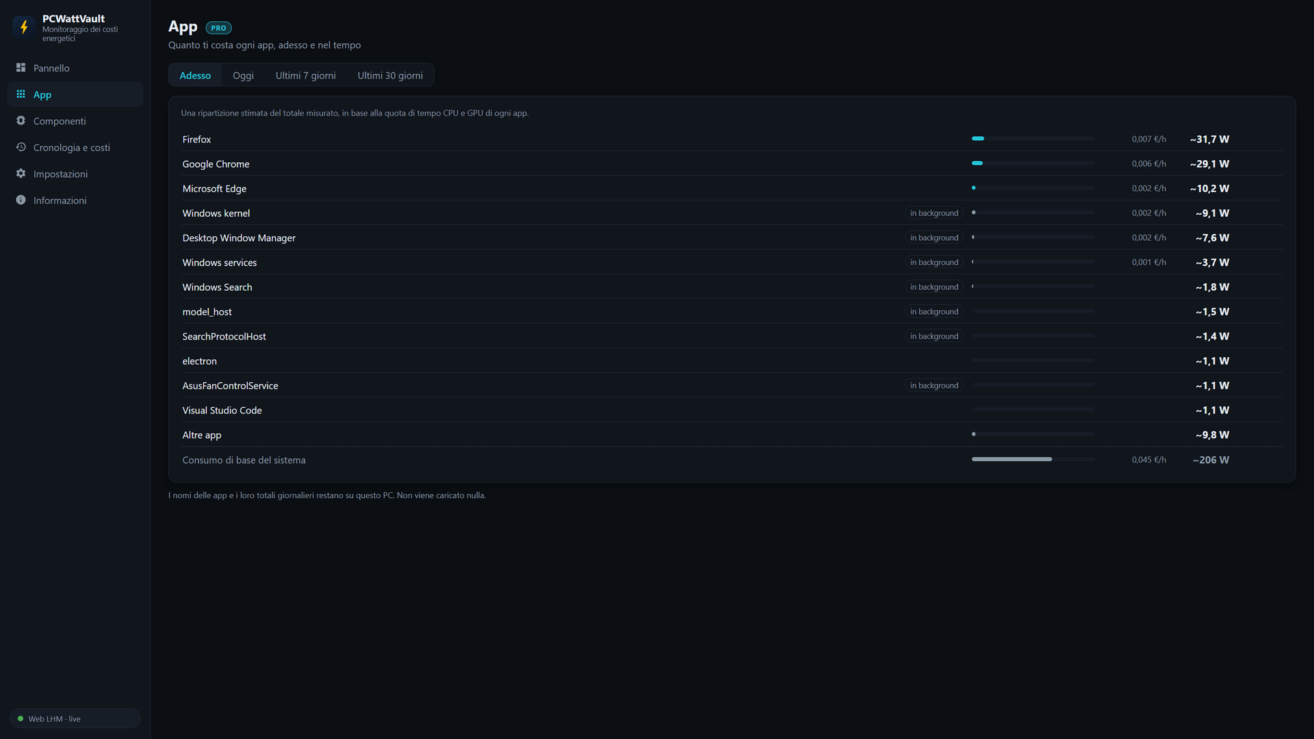The width and height of the screenshot is (1314, 739).
Task: Go to Cronologia e costi page
Action: click(x=75, y=147)
